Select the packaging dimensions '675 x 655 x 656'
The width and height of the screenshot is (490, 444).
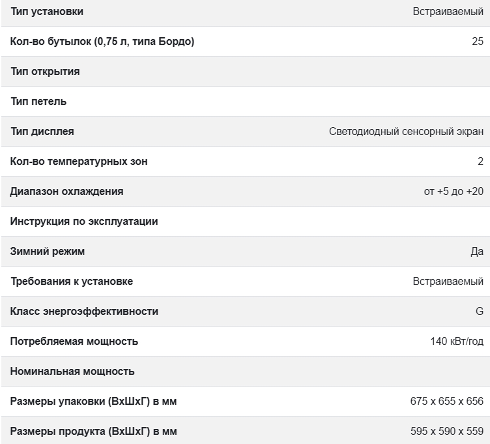click(x=446, y=402)
